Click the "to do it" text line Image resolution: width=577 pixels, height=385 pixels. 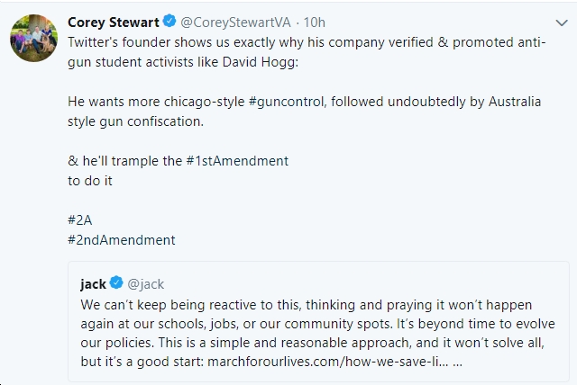90,181
